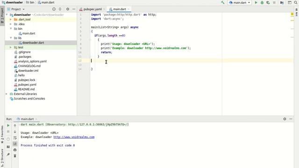Image resolution: width=299 pixels, height=168 pixels.
Task: Collapse the lib folder
Action: click(11, 38)
